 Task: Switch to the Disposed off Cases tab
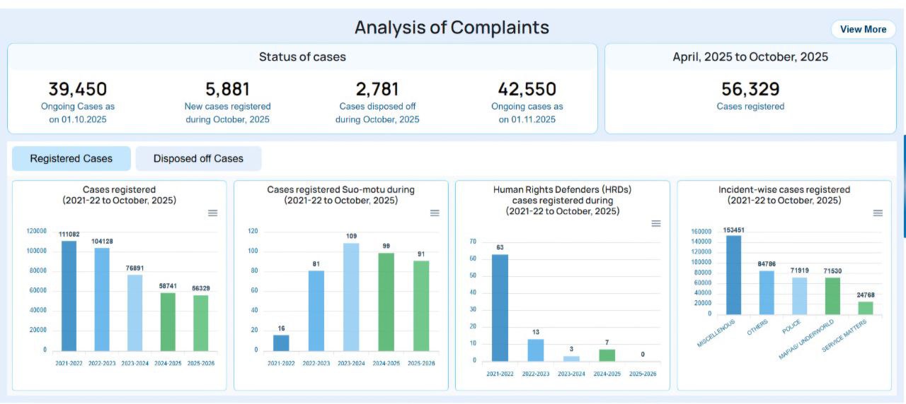198,159
